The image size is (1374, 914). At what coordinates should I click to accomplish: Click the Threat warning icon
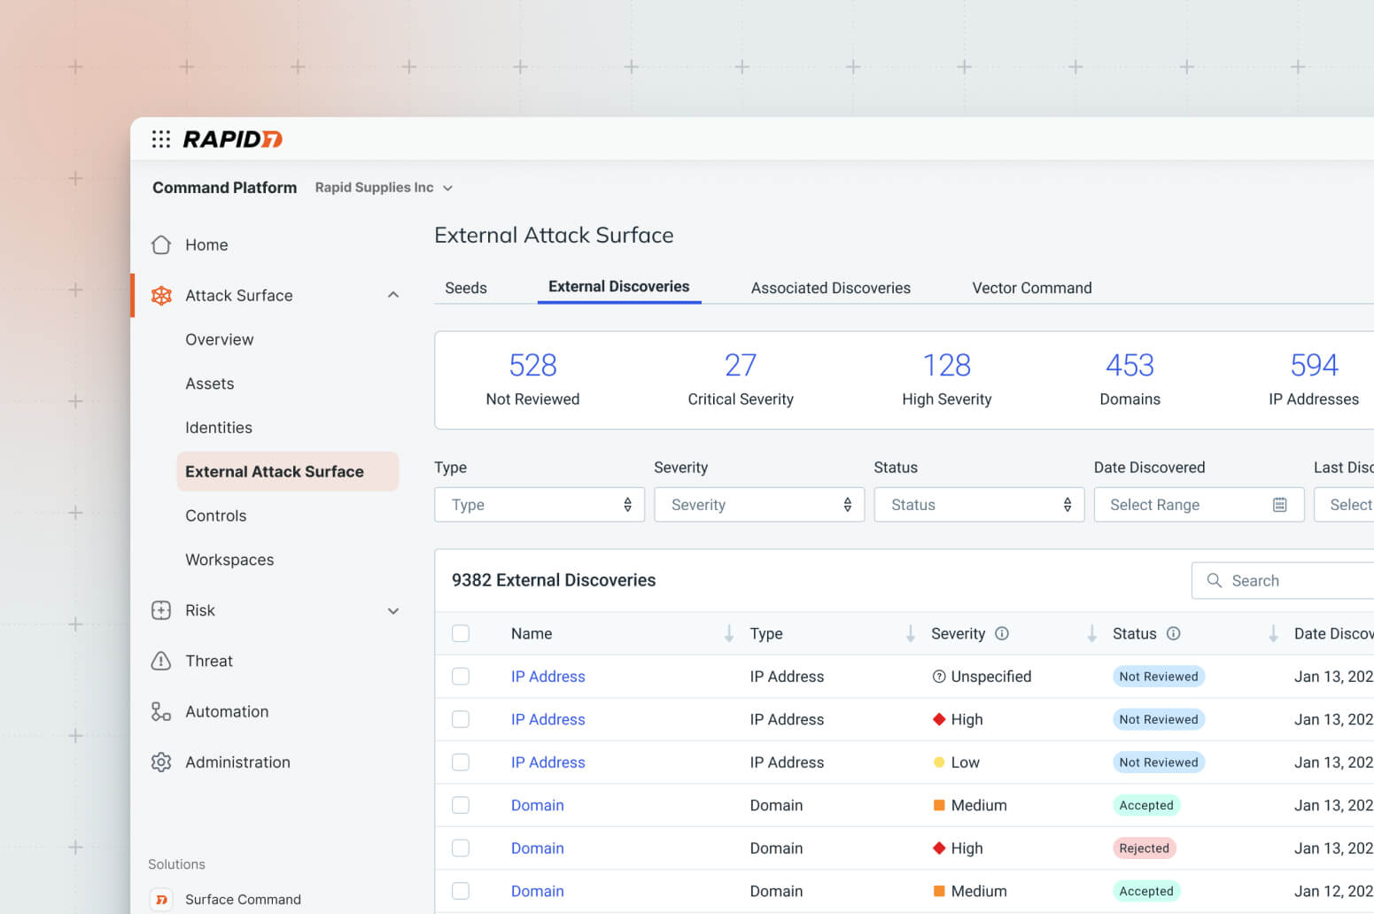(x=161, y=661)
